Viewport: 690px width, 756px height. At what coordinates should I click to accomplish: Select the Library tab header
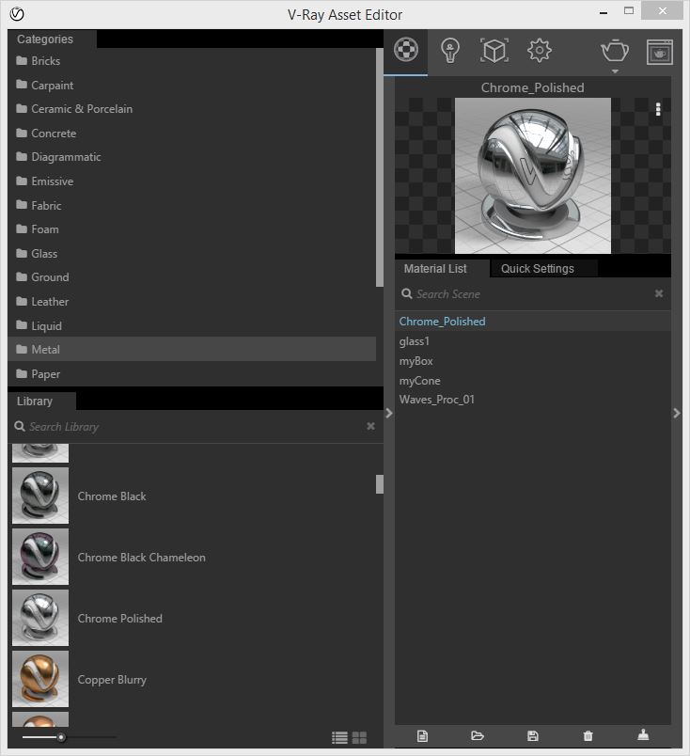click(x=42, y=402)
